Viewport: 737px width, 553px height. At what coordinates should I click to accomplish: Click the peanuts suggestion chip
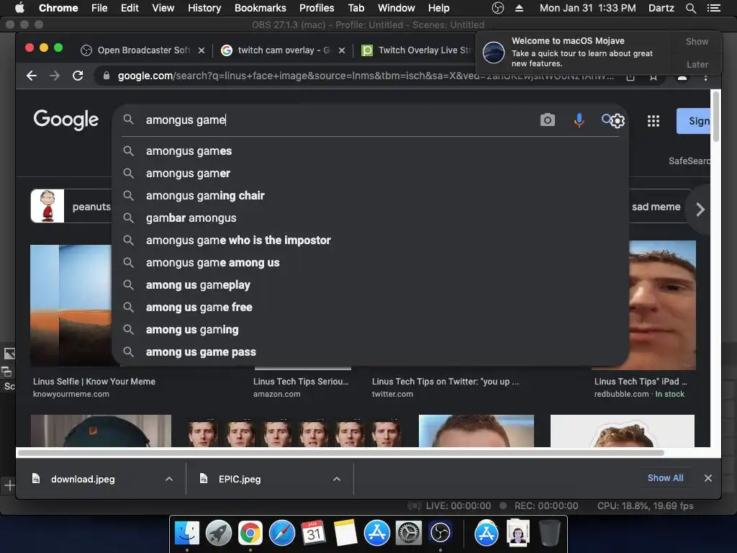coord(71,207)
